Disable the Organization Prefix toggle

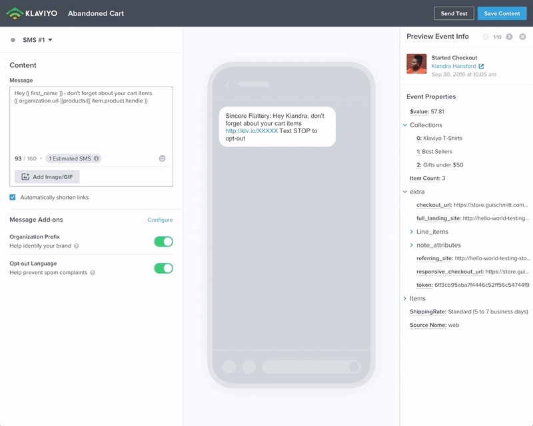(x=163, y=242)
